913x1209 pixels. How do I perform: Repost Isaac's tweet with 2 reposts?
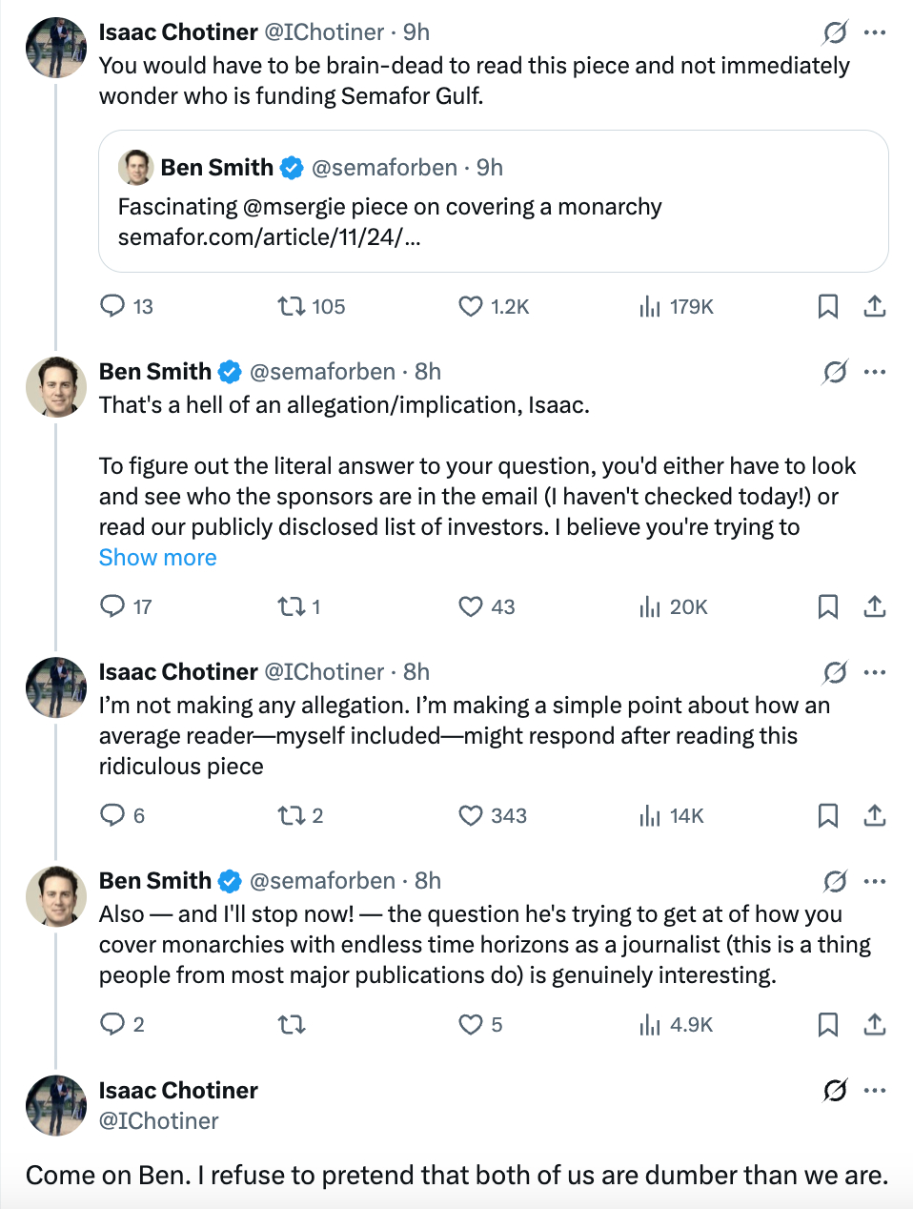pyautogui.click(x=291, y=815)
